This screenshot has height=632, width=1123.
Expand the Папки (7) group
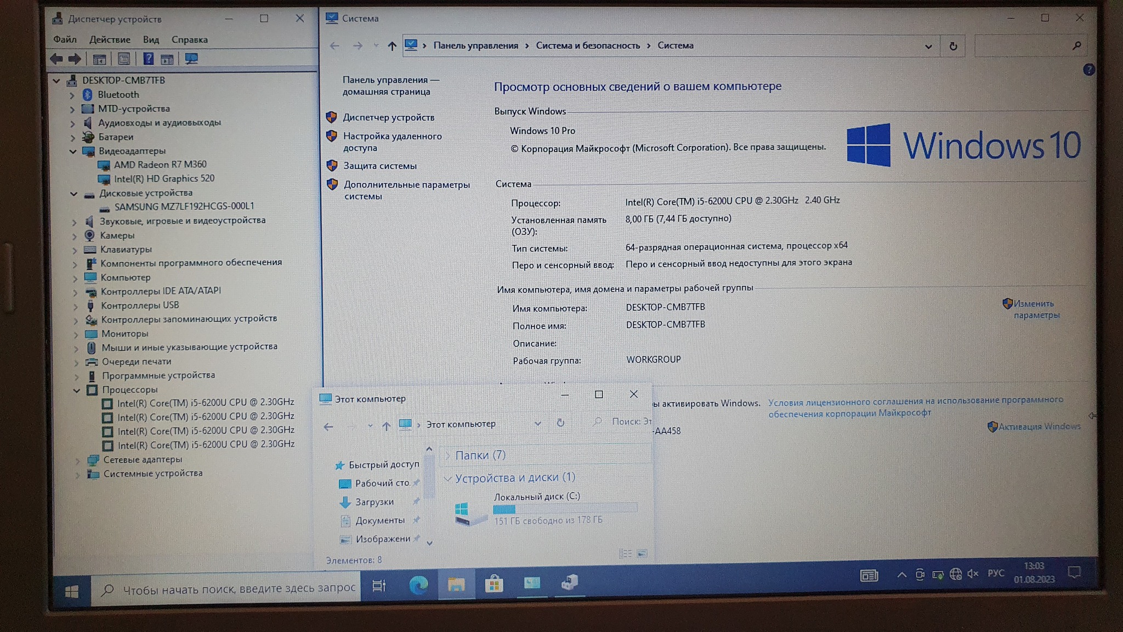[448, 455]
